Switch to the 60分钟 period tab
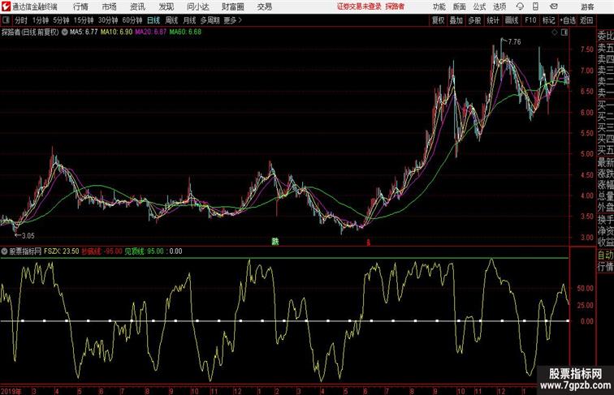 [132, 20]
